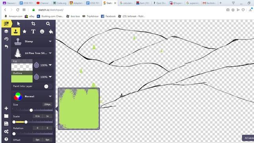
Task: Open the zoom magnifier tool
Action: click(x=48, y=24)
